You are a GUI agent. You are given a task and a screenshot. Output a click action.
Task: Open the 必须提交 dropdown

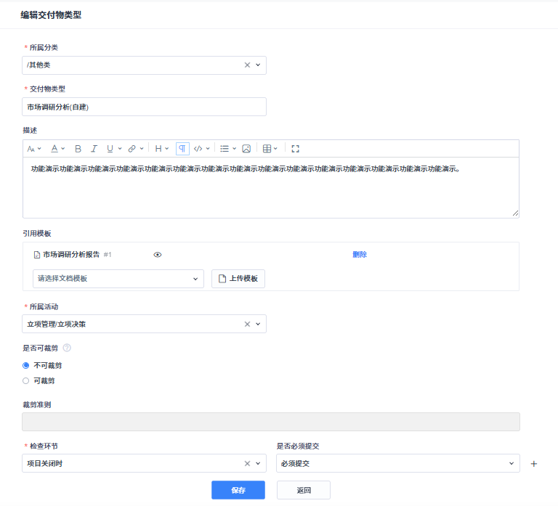click(398, 463)
